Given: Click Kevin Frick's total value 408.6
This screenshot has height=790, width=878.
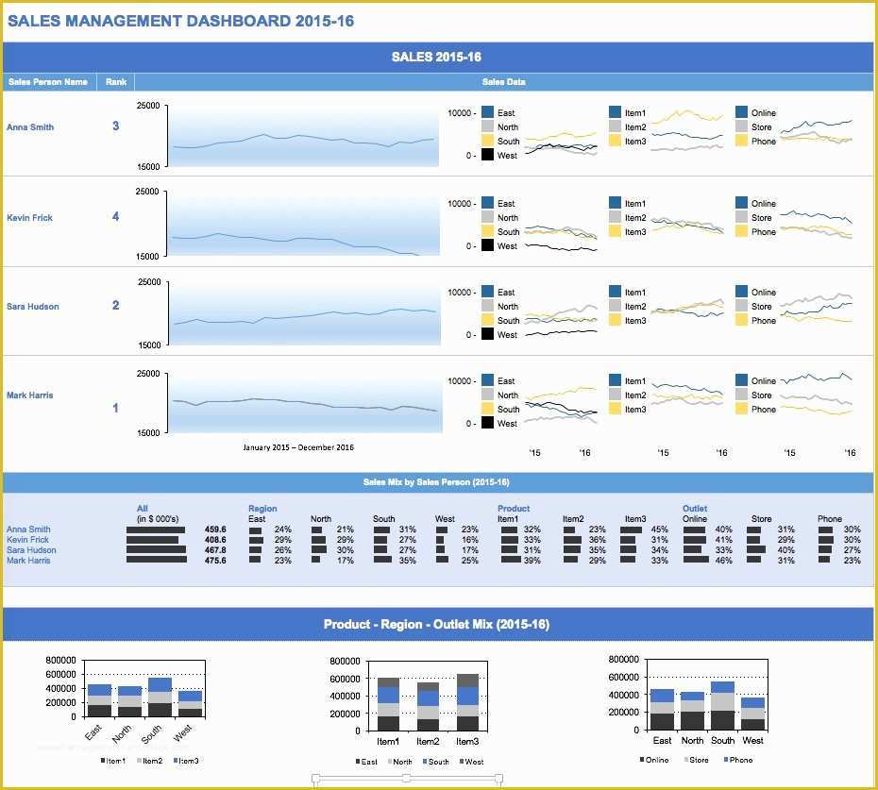Looking at the screenshot, I should [215, 540].
